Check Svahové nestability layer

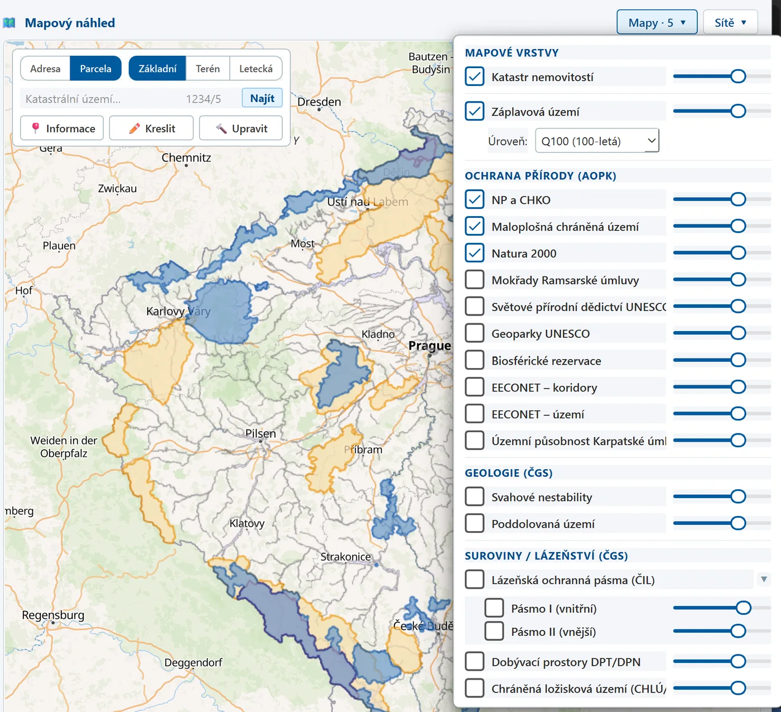coord(475,496)
